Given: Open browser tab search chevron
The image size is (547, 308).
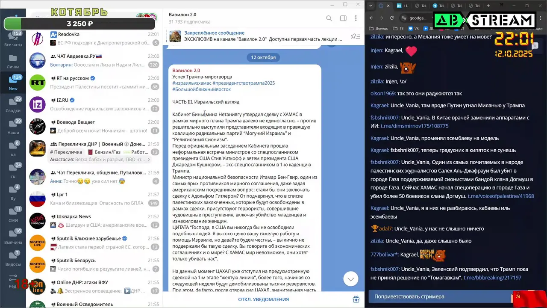Looking at the screenshot, I should pyautogui.click(x=371, y=6).
